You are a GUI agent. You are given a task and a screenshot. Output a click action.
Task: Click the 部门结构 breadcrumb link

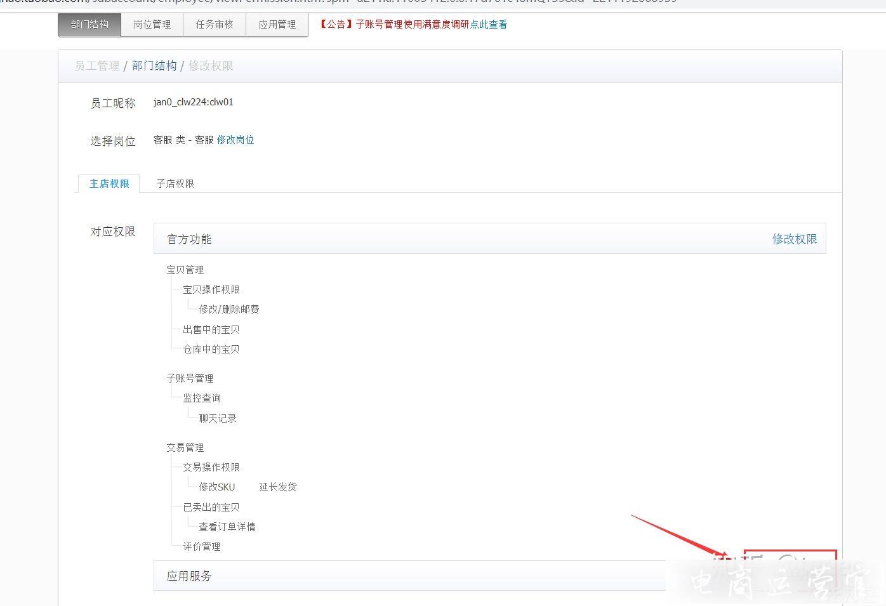154,66
